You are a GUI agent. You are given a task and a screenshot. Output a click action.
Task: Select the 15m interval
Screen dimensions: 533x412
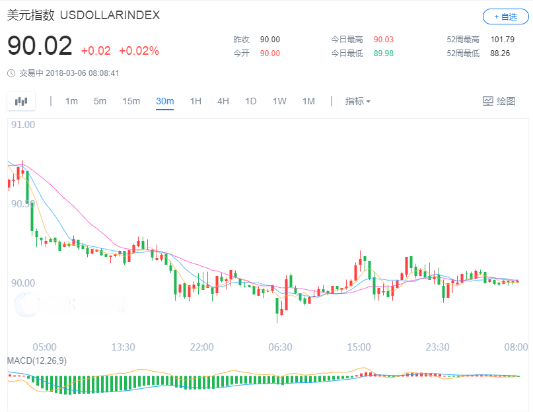[x=131, y=101]
